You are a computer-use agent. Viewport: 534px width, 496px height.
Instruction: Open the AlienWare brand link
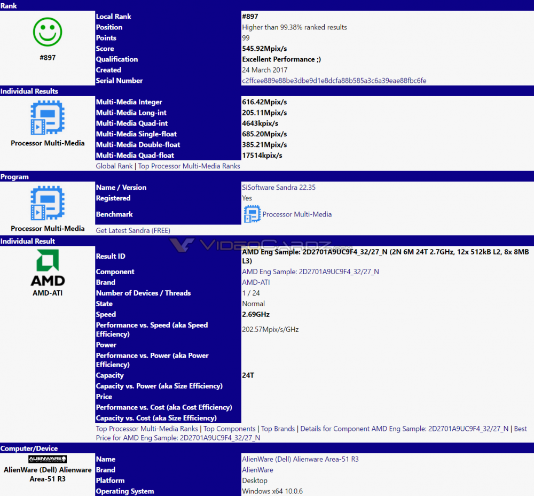point(257,470)
